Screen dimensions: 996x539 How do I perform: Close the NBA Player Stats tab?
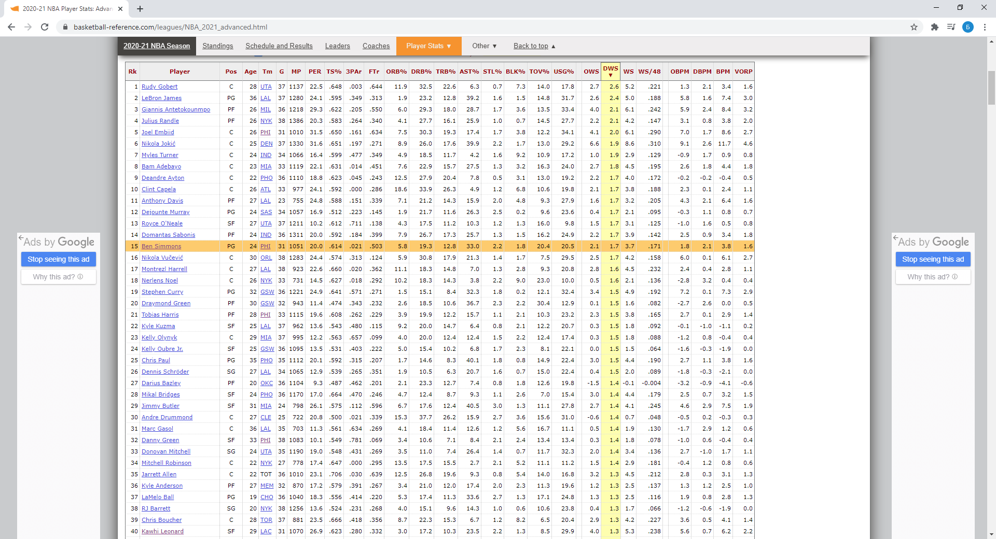click(x=120, y=9)
